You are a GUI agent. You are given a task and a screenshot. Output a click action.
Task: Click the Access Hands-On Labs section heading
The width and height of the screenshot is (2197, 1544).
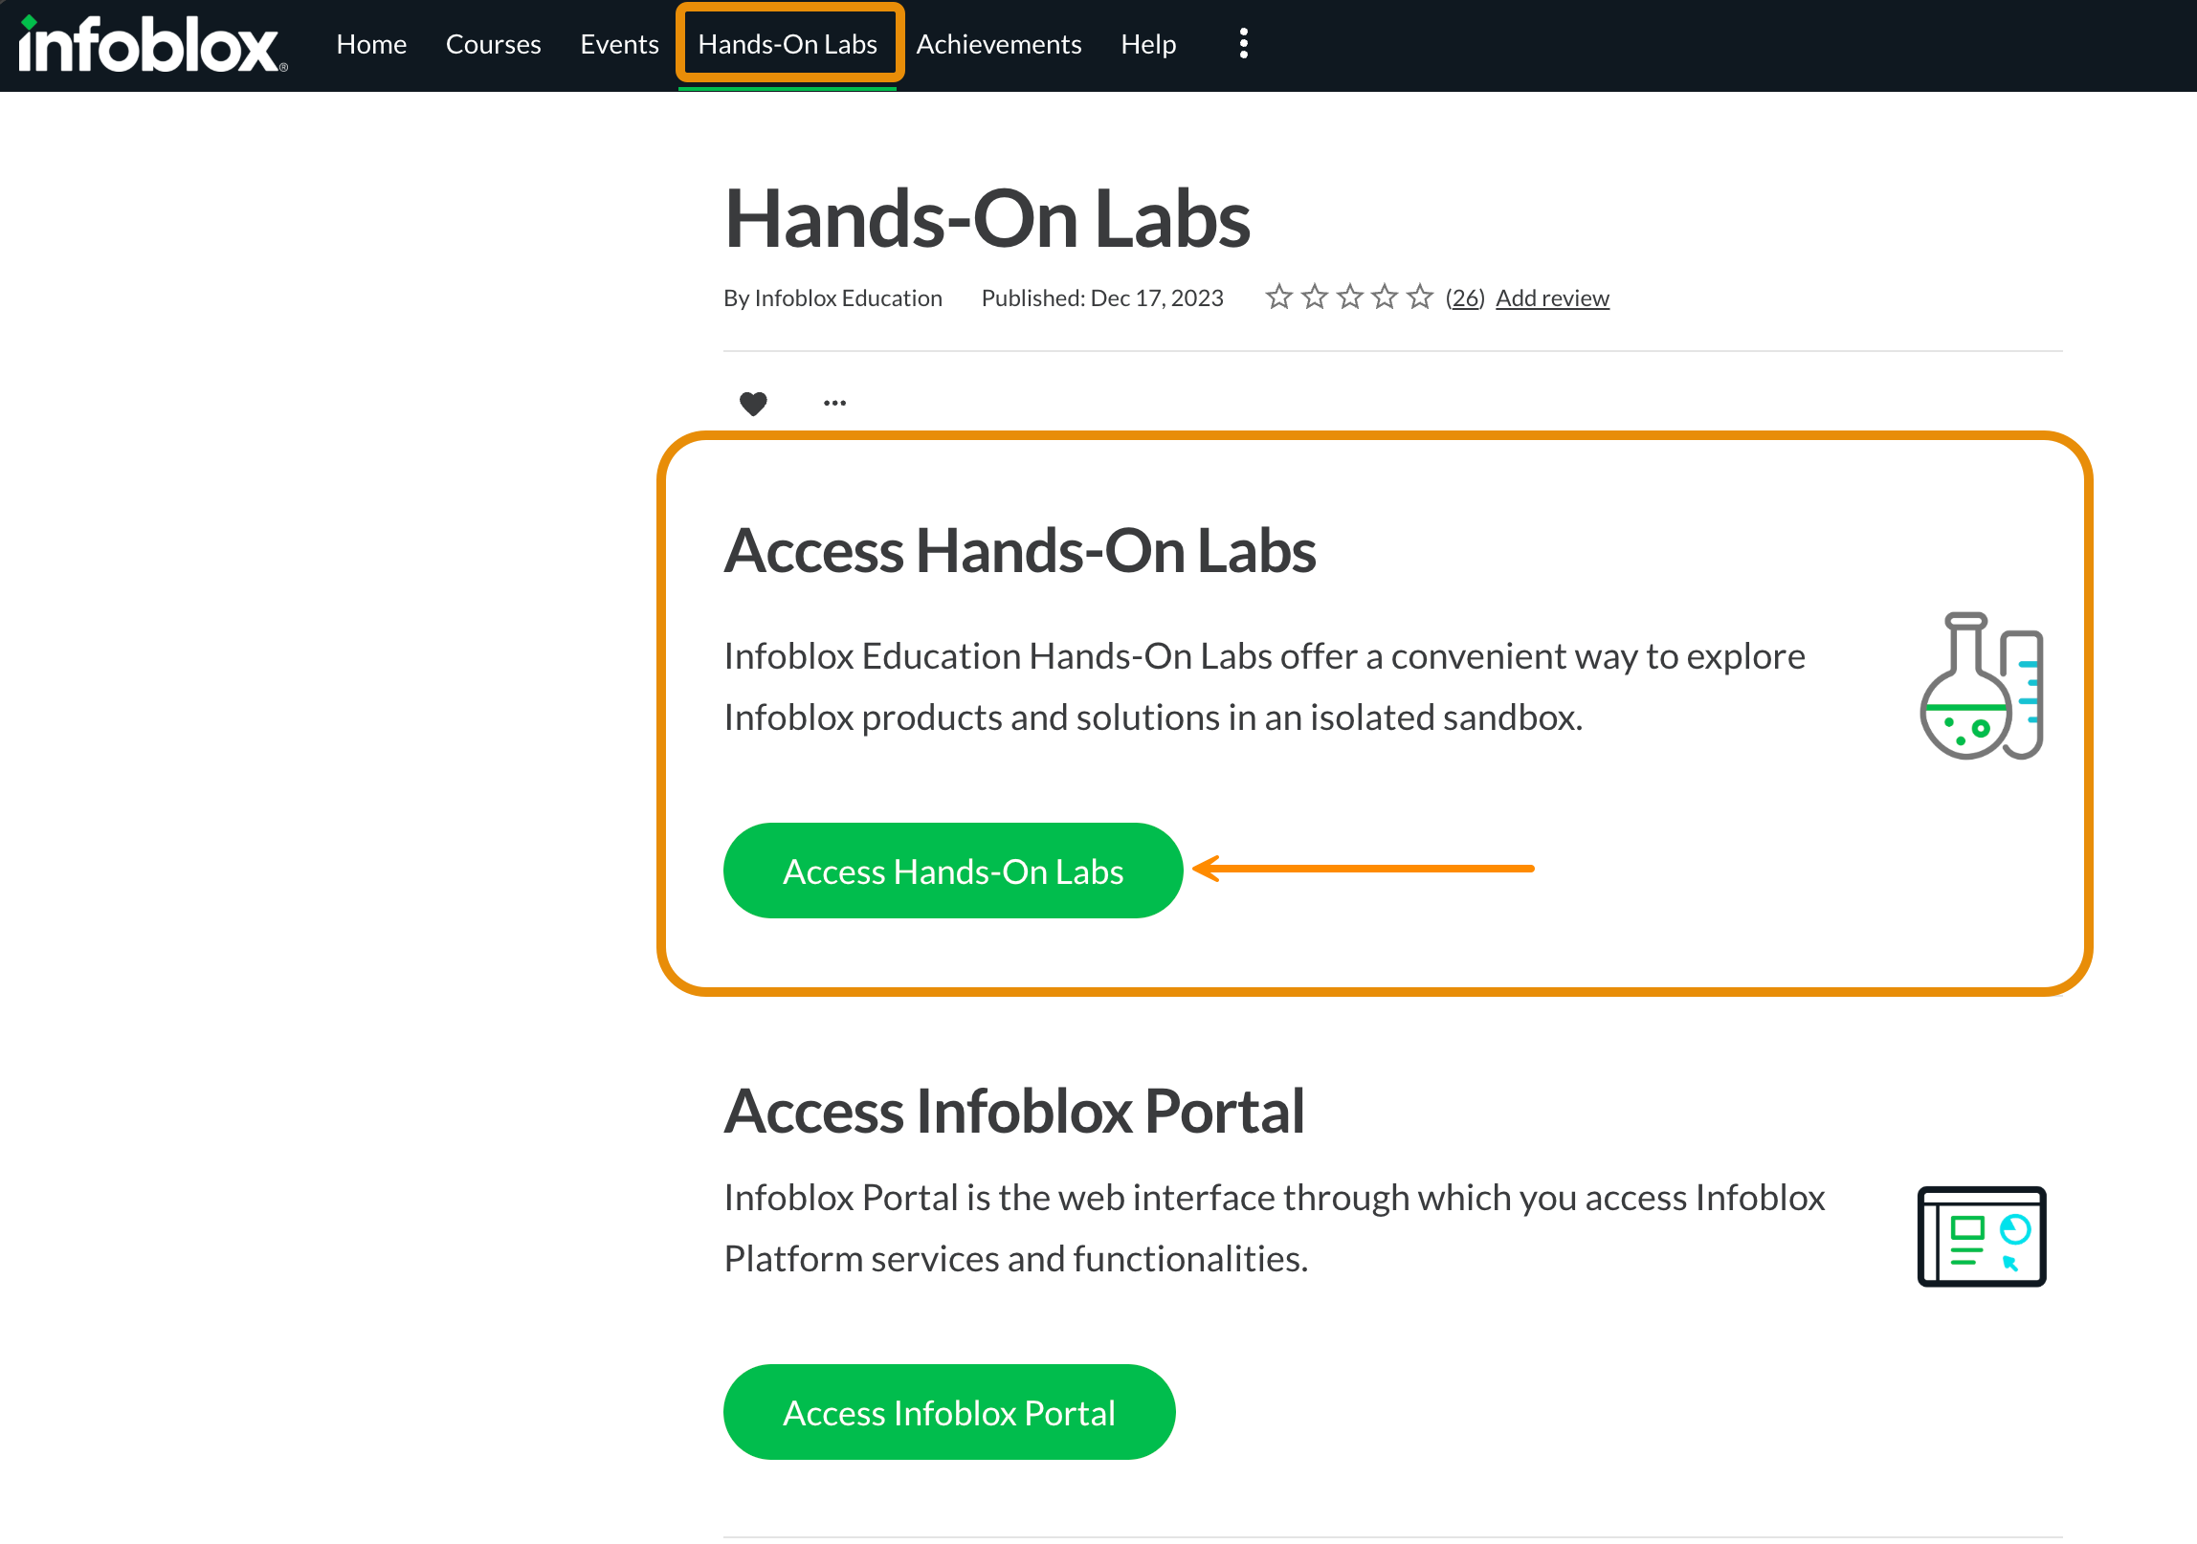[1020, 551]
